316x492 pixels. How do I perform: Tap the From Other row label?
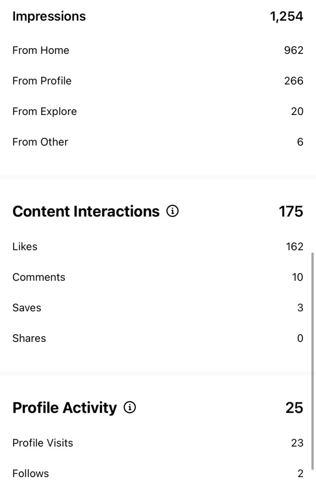(x=40, y=142)
